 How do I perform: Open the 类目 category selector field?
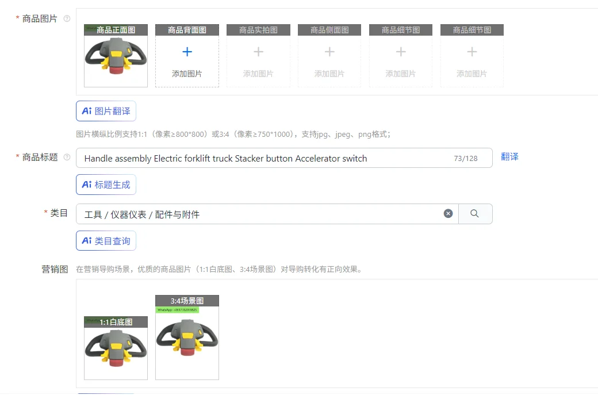click(267, 214)
